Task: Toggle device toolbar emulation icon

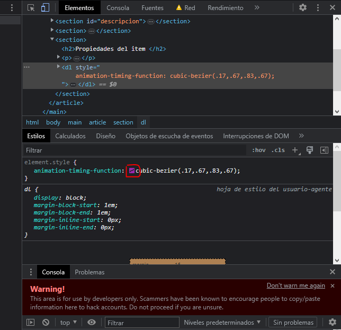Action: 45,8
